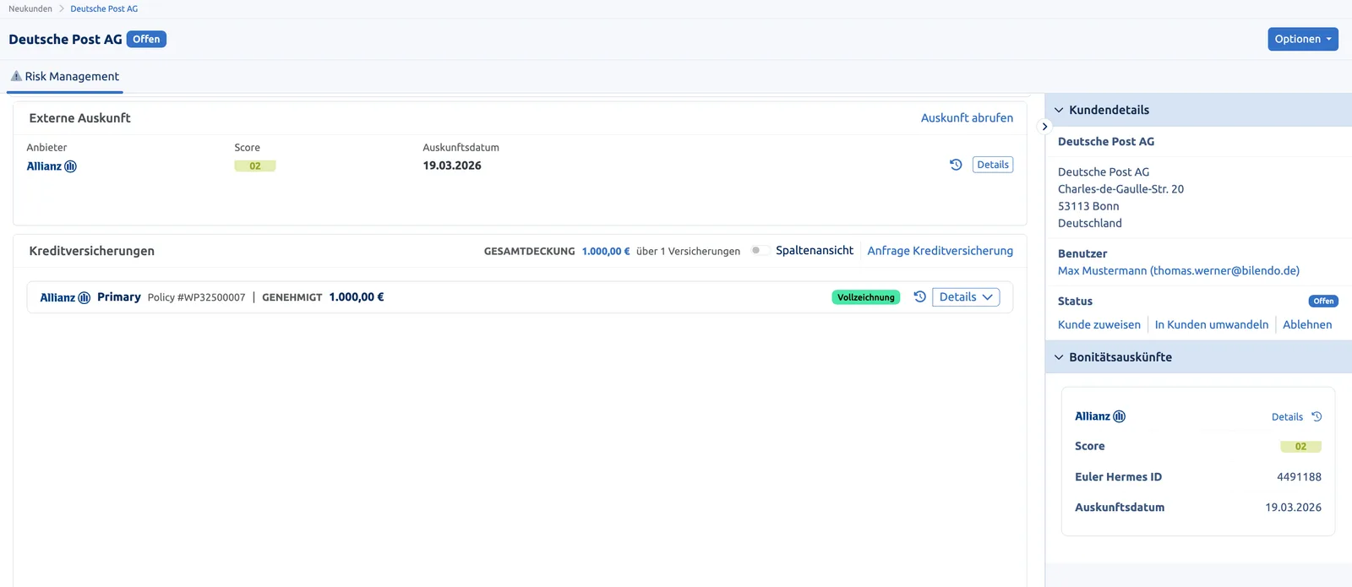
Task: Click the Offen status badge in Kundendetails
Action: 1323,301
